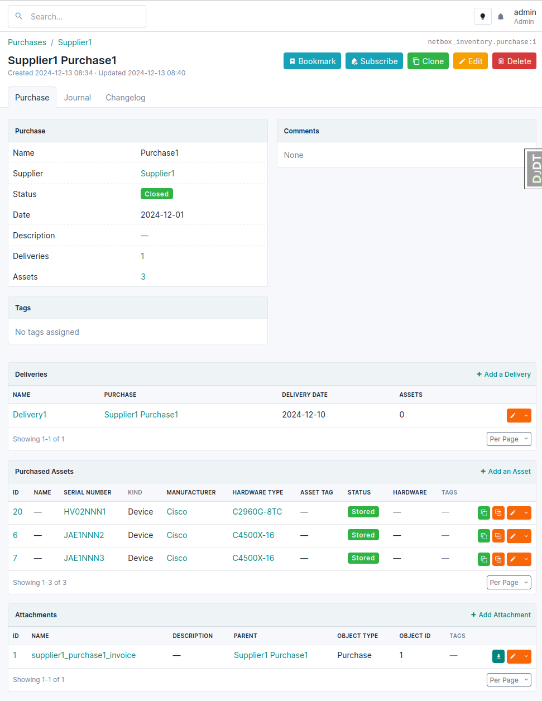Expand actions dropdown for Delivery1 row
The width and height of the screenshot is (542, 701).
pos(526,415)
